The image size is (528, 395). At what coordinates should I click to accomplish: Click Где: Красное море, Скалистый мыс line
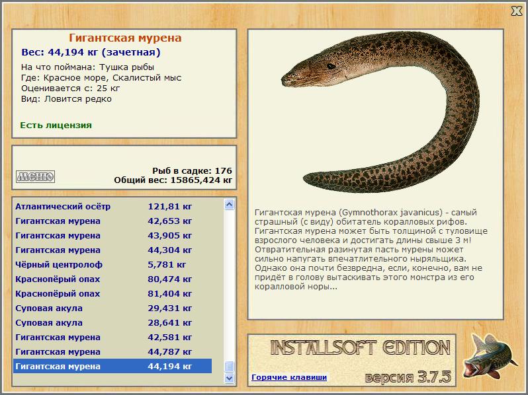(101, 78)
